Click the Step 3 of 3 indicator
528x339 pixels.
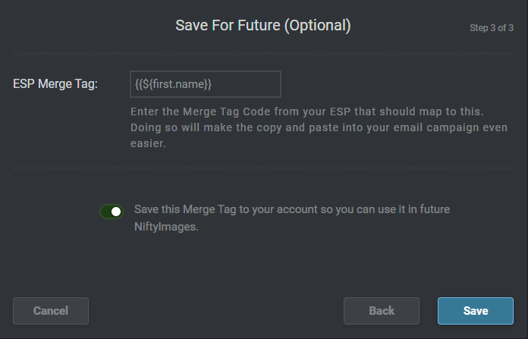[492, 28]
